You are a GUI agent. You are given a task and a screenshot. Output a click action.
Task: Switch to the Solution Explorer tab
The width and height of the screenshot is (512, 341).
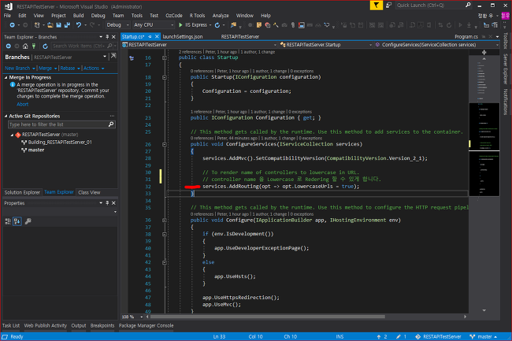click(22, 192)
